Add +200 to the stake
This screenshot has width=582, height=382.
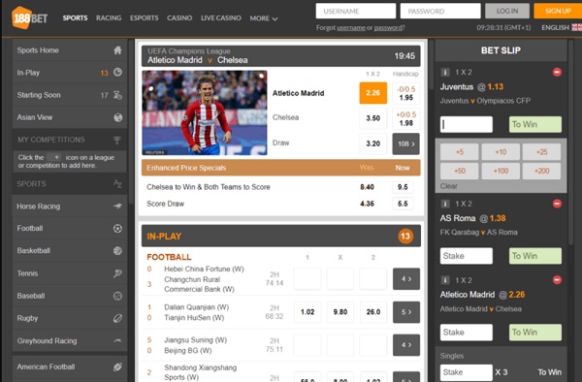click(542, 171)
